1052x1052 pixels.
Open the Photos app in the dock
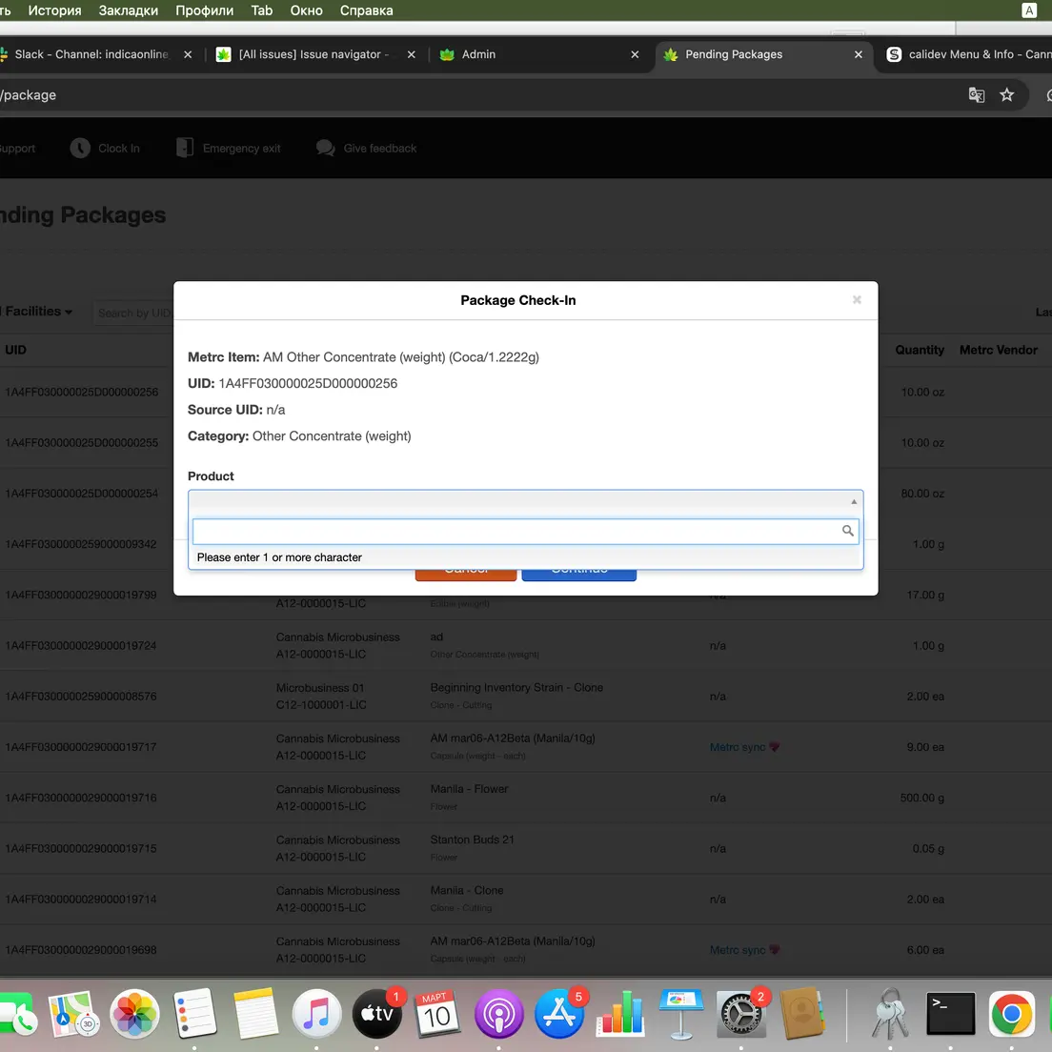tap(134, 1014)
